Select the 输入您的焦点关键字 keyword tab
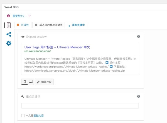 tap(48, 25)
